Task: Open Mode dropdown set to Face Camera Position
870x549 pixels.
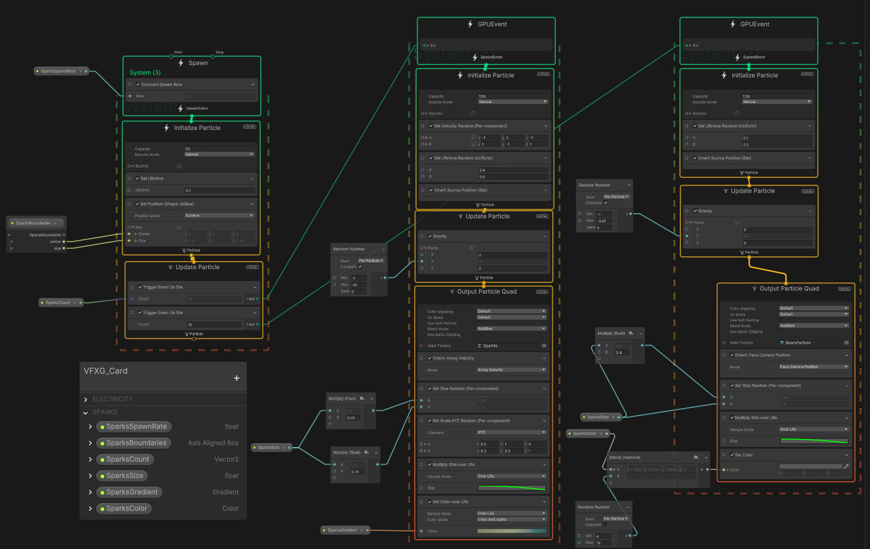Action: point(814,367)
